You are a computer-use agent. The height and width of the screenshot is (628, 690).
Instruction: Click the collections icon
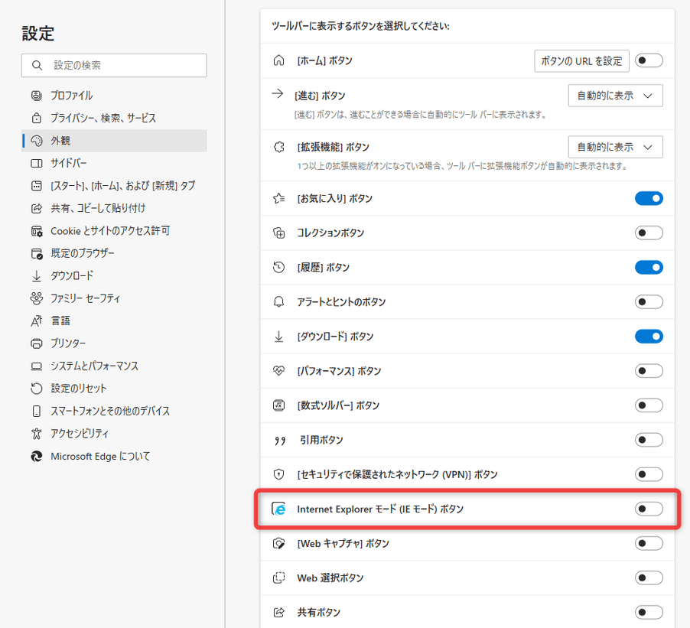tap(278, 233)
